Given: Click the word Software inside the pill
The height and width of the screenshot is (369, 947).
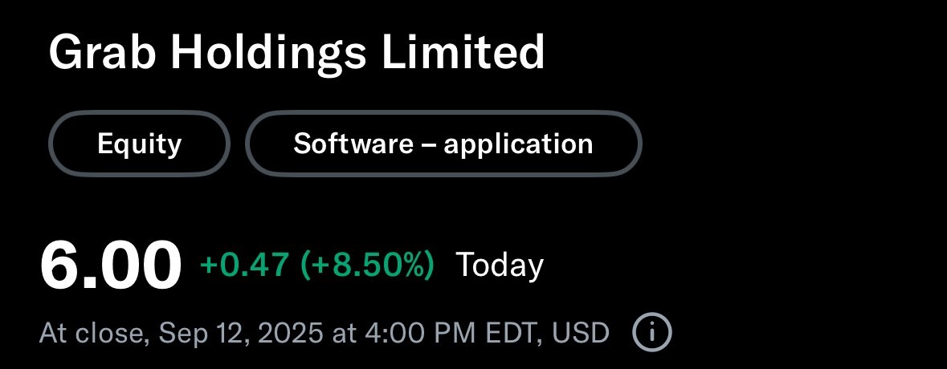Looking at the screenshot, I should (354, 144).
